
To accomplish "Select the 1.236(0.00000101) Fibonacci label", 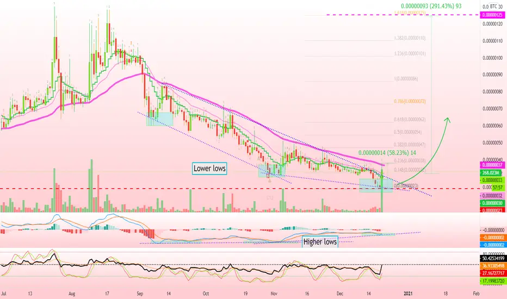I will [410, 54].
